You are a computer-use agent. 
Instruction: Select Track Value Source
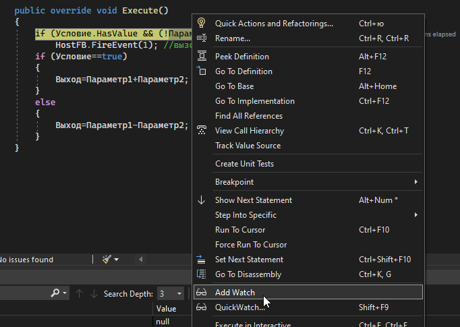[308, 146]
